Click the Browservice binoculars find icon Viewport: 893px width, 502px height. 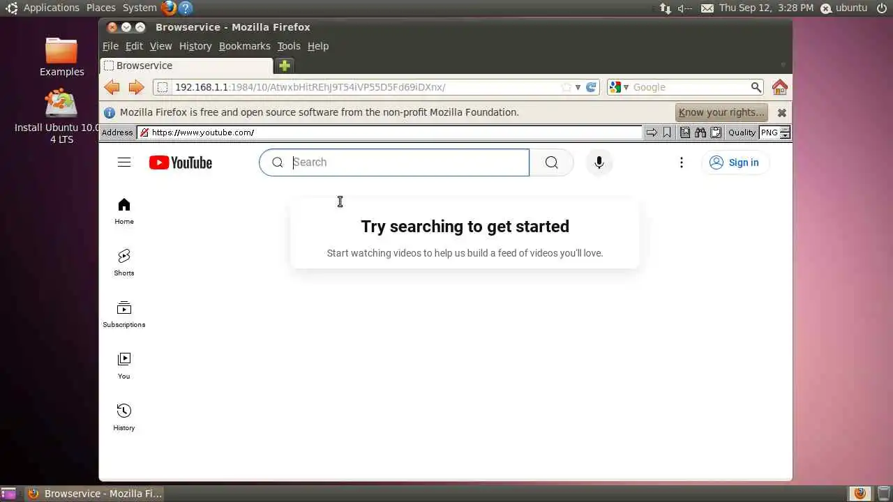tap(700, 132)
